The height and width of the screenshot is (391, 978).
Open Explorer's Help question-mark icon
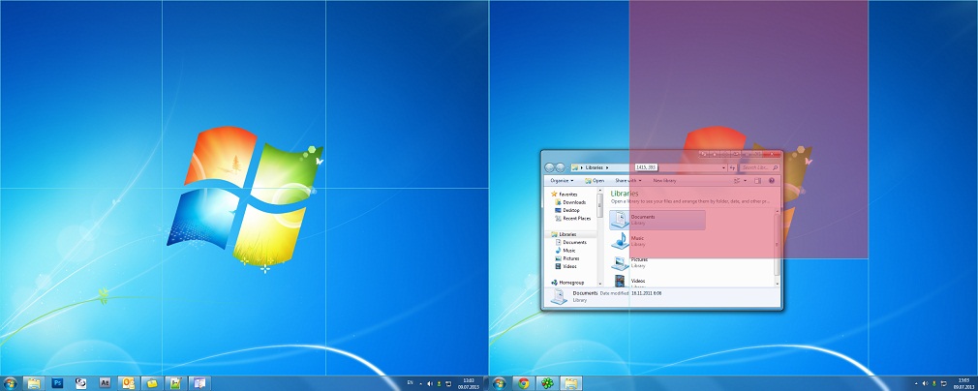click(772, 181)
